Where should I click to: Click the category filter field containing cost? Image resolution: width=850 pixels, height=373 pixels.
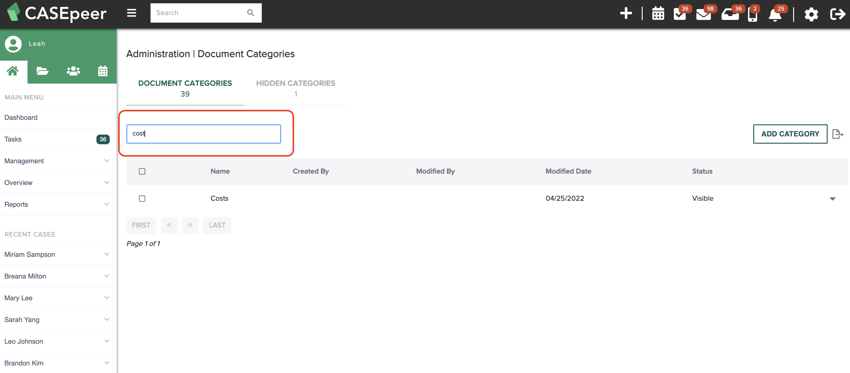204,134
